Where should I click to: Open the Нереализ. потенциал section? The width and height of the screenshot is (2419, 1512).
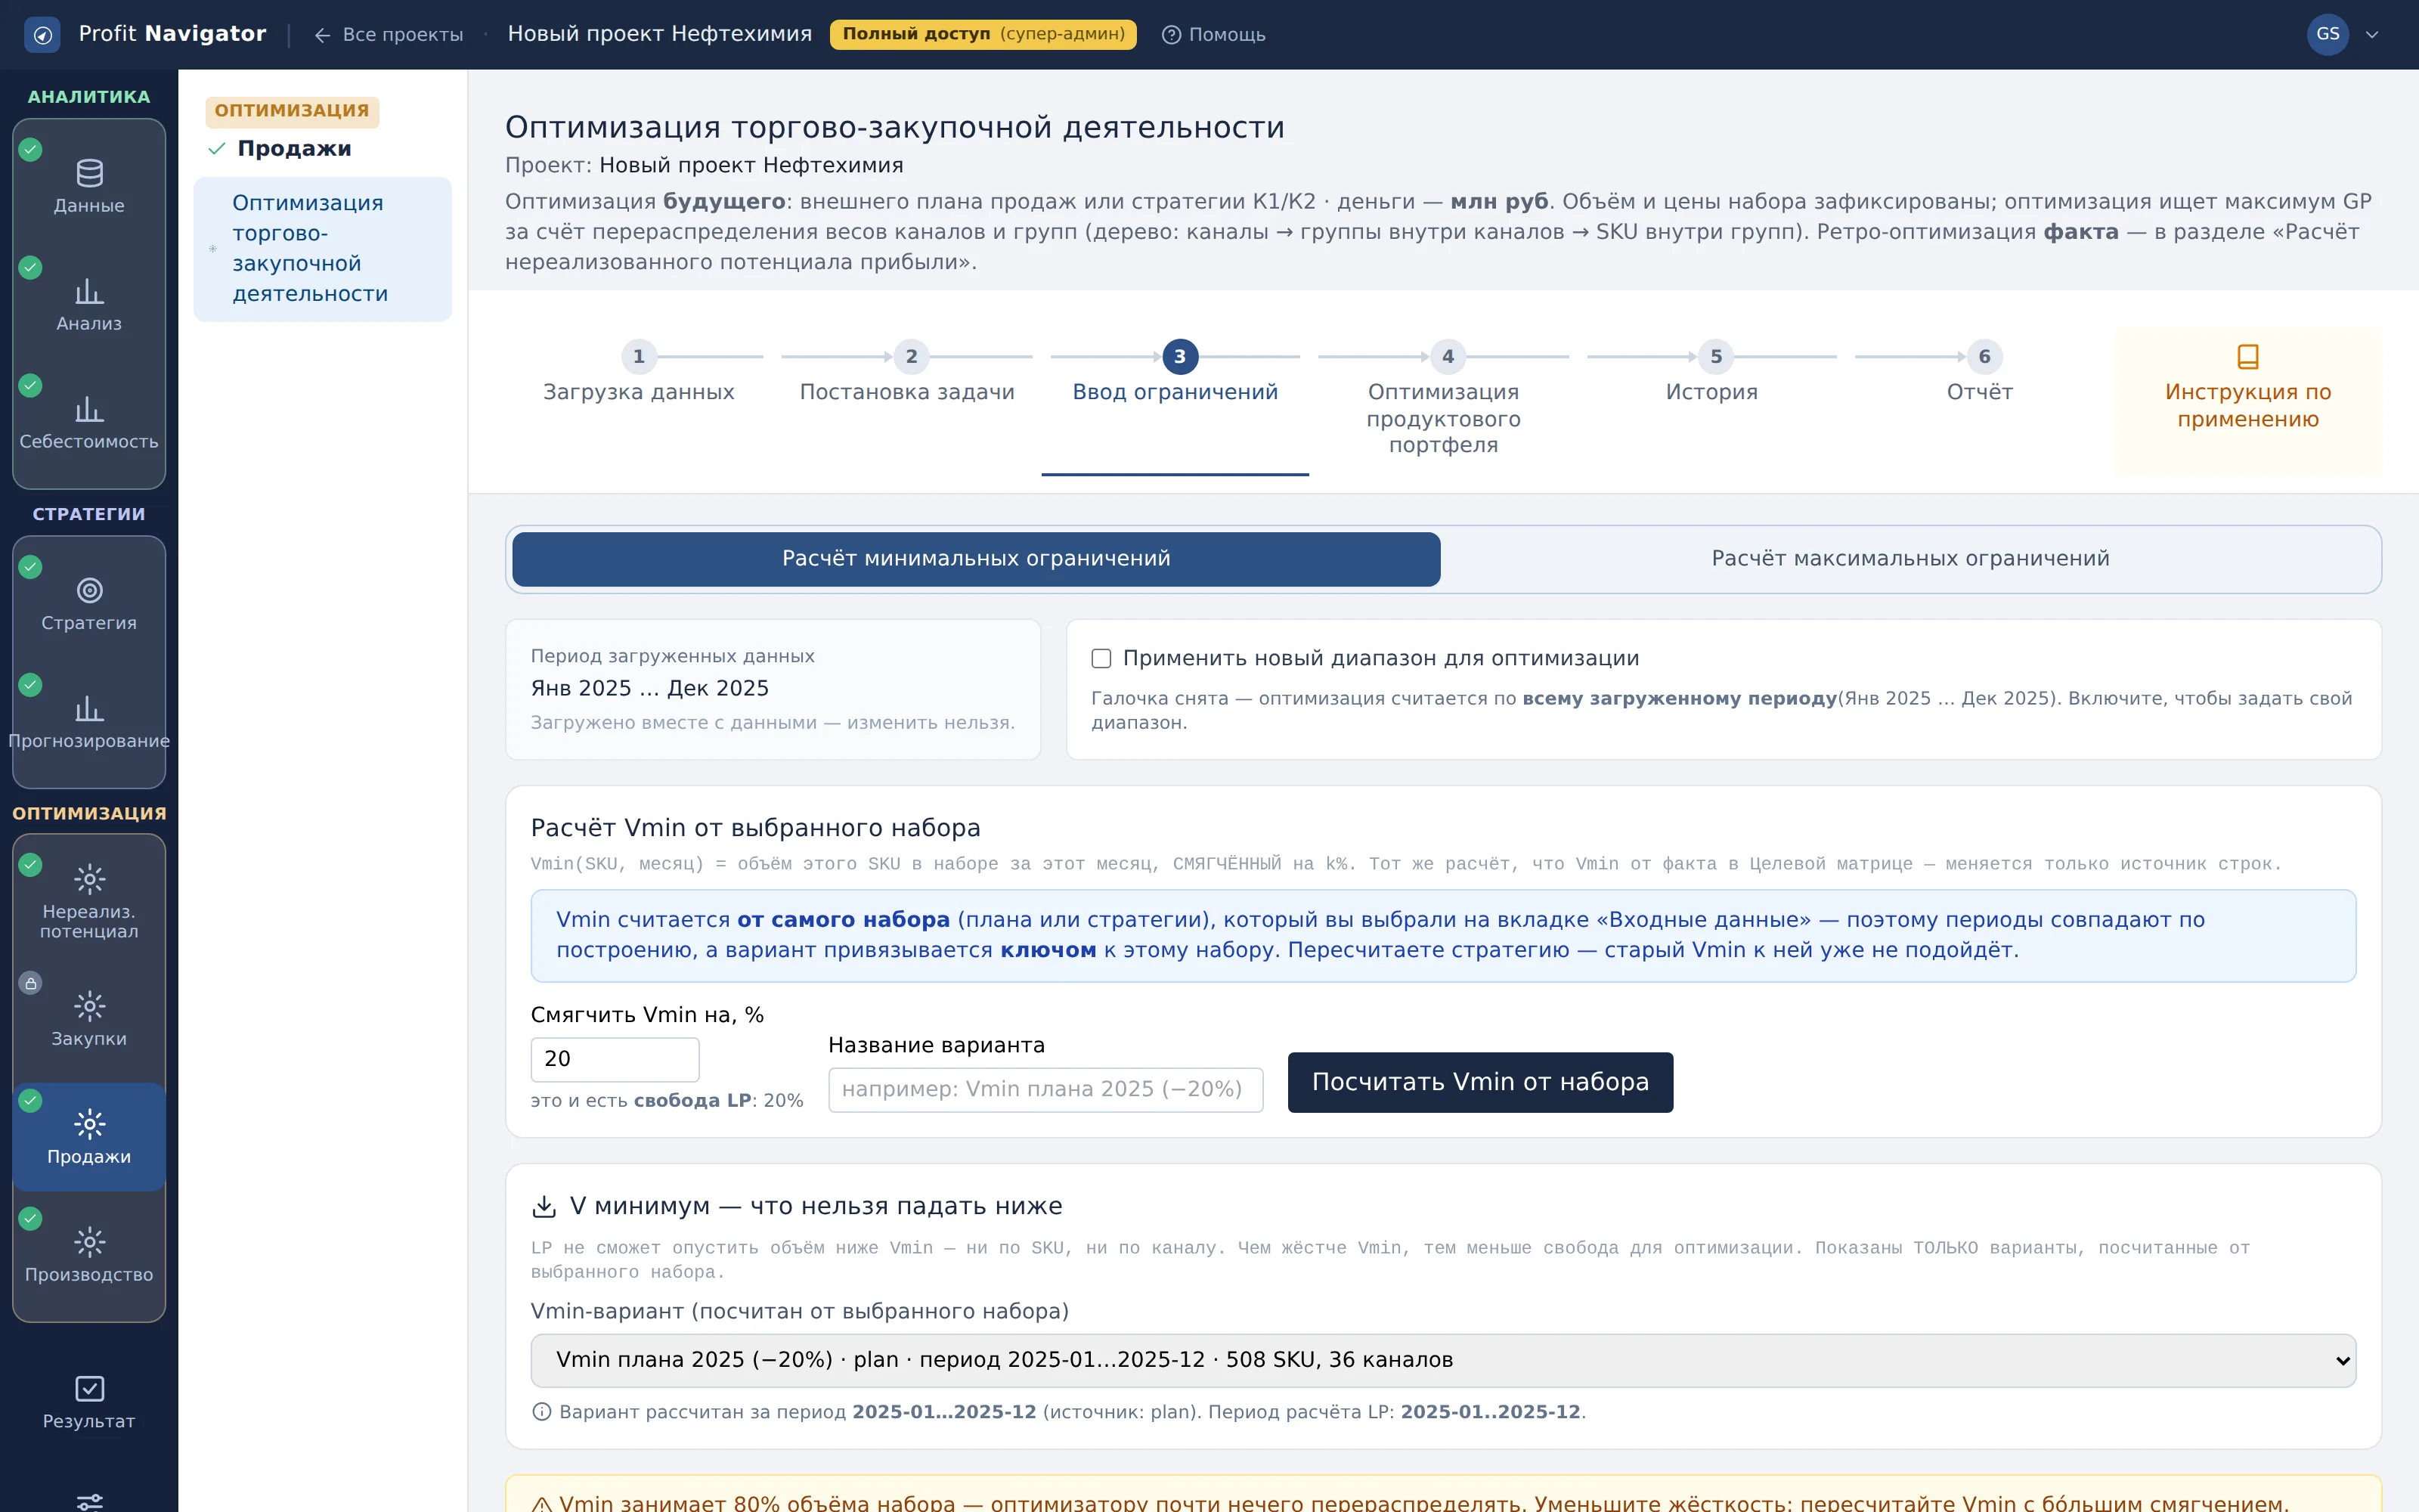point(89,901)
